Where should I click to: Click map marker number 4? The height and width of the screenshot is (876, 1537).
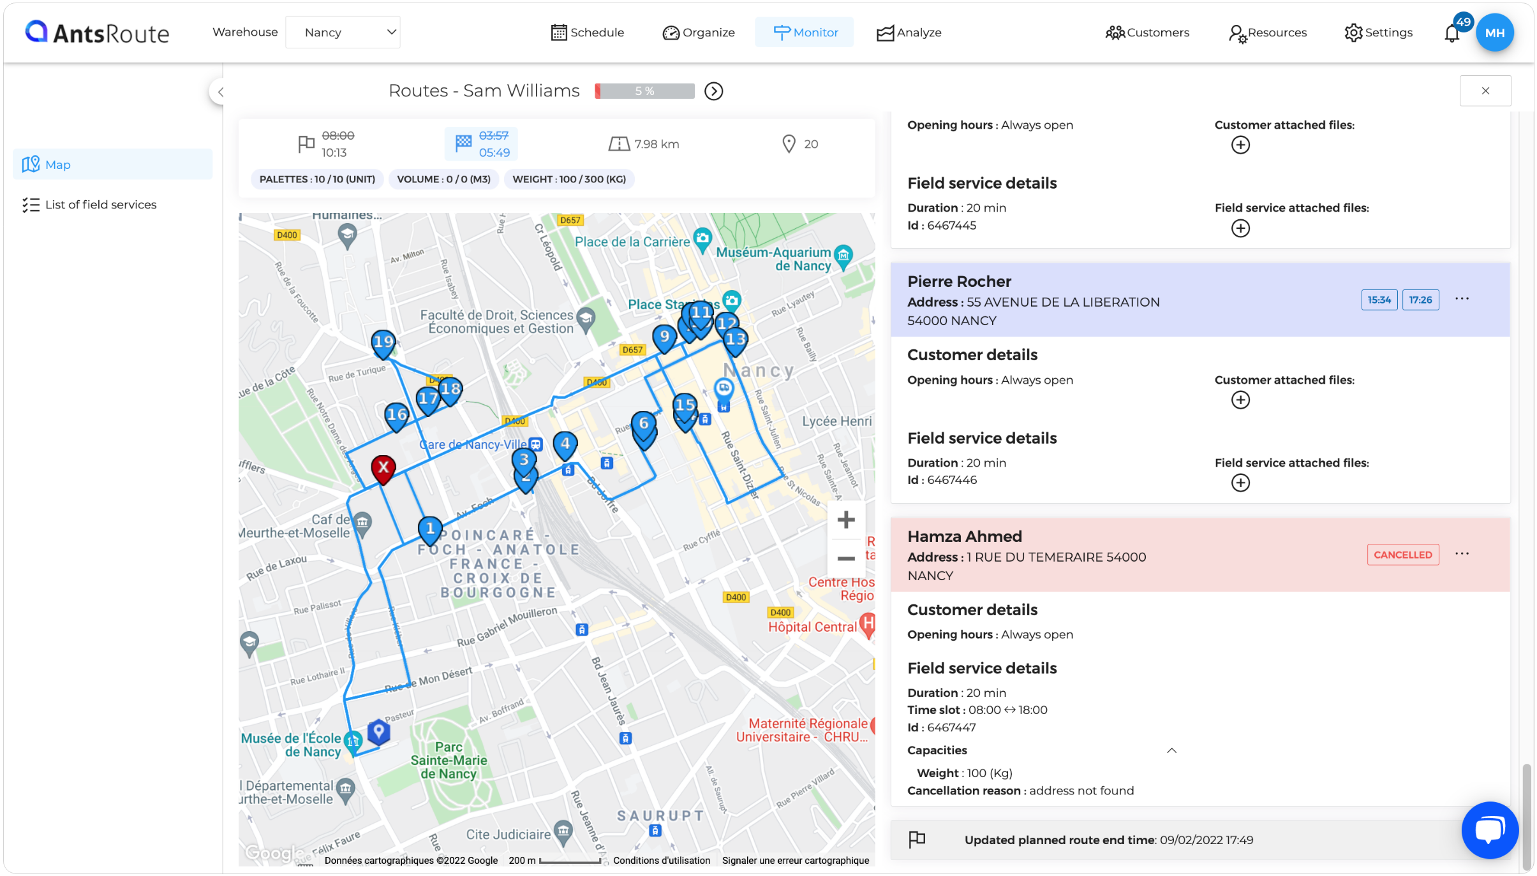tap(565, 446)
